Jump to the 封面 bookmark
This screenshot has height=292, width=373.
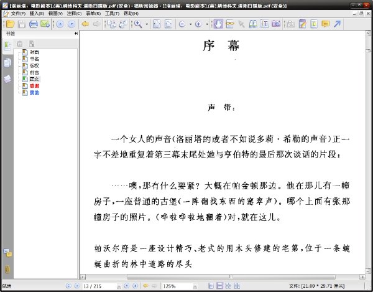(34, 52)
